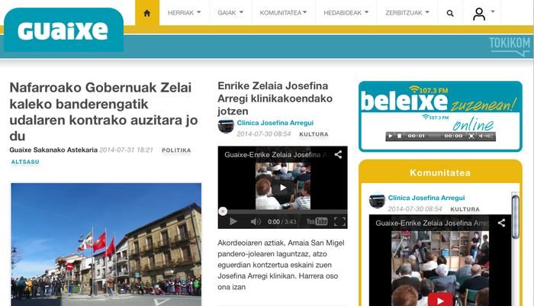Expand the Zerbitzuak menu

[x=407, y=13]
